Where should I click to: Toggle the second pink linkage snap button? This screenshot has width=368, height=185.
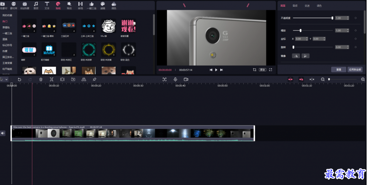pyautogui.click(x=301, y=79)
